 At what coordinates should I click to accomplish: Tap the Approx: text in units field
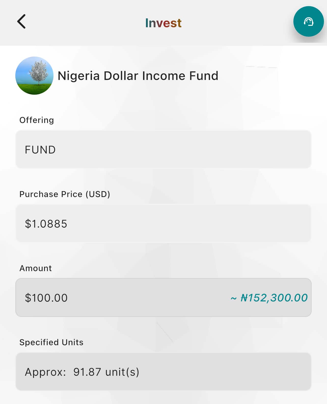pyautogui.click(x=45, y=372)
